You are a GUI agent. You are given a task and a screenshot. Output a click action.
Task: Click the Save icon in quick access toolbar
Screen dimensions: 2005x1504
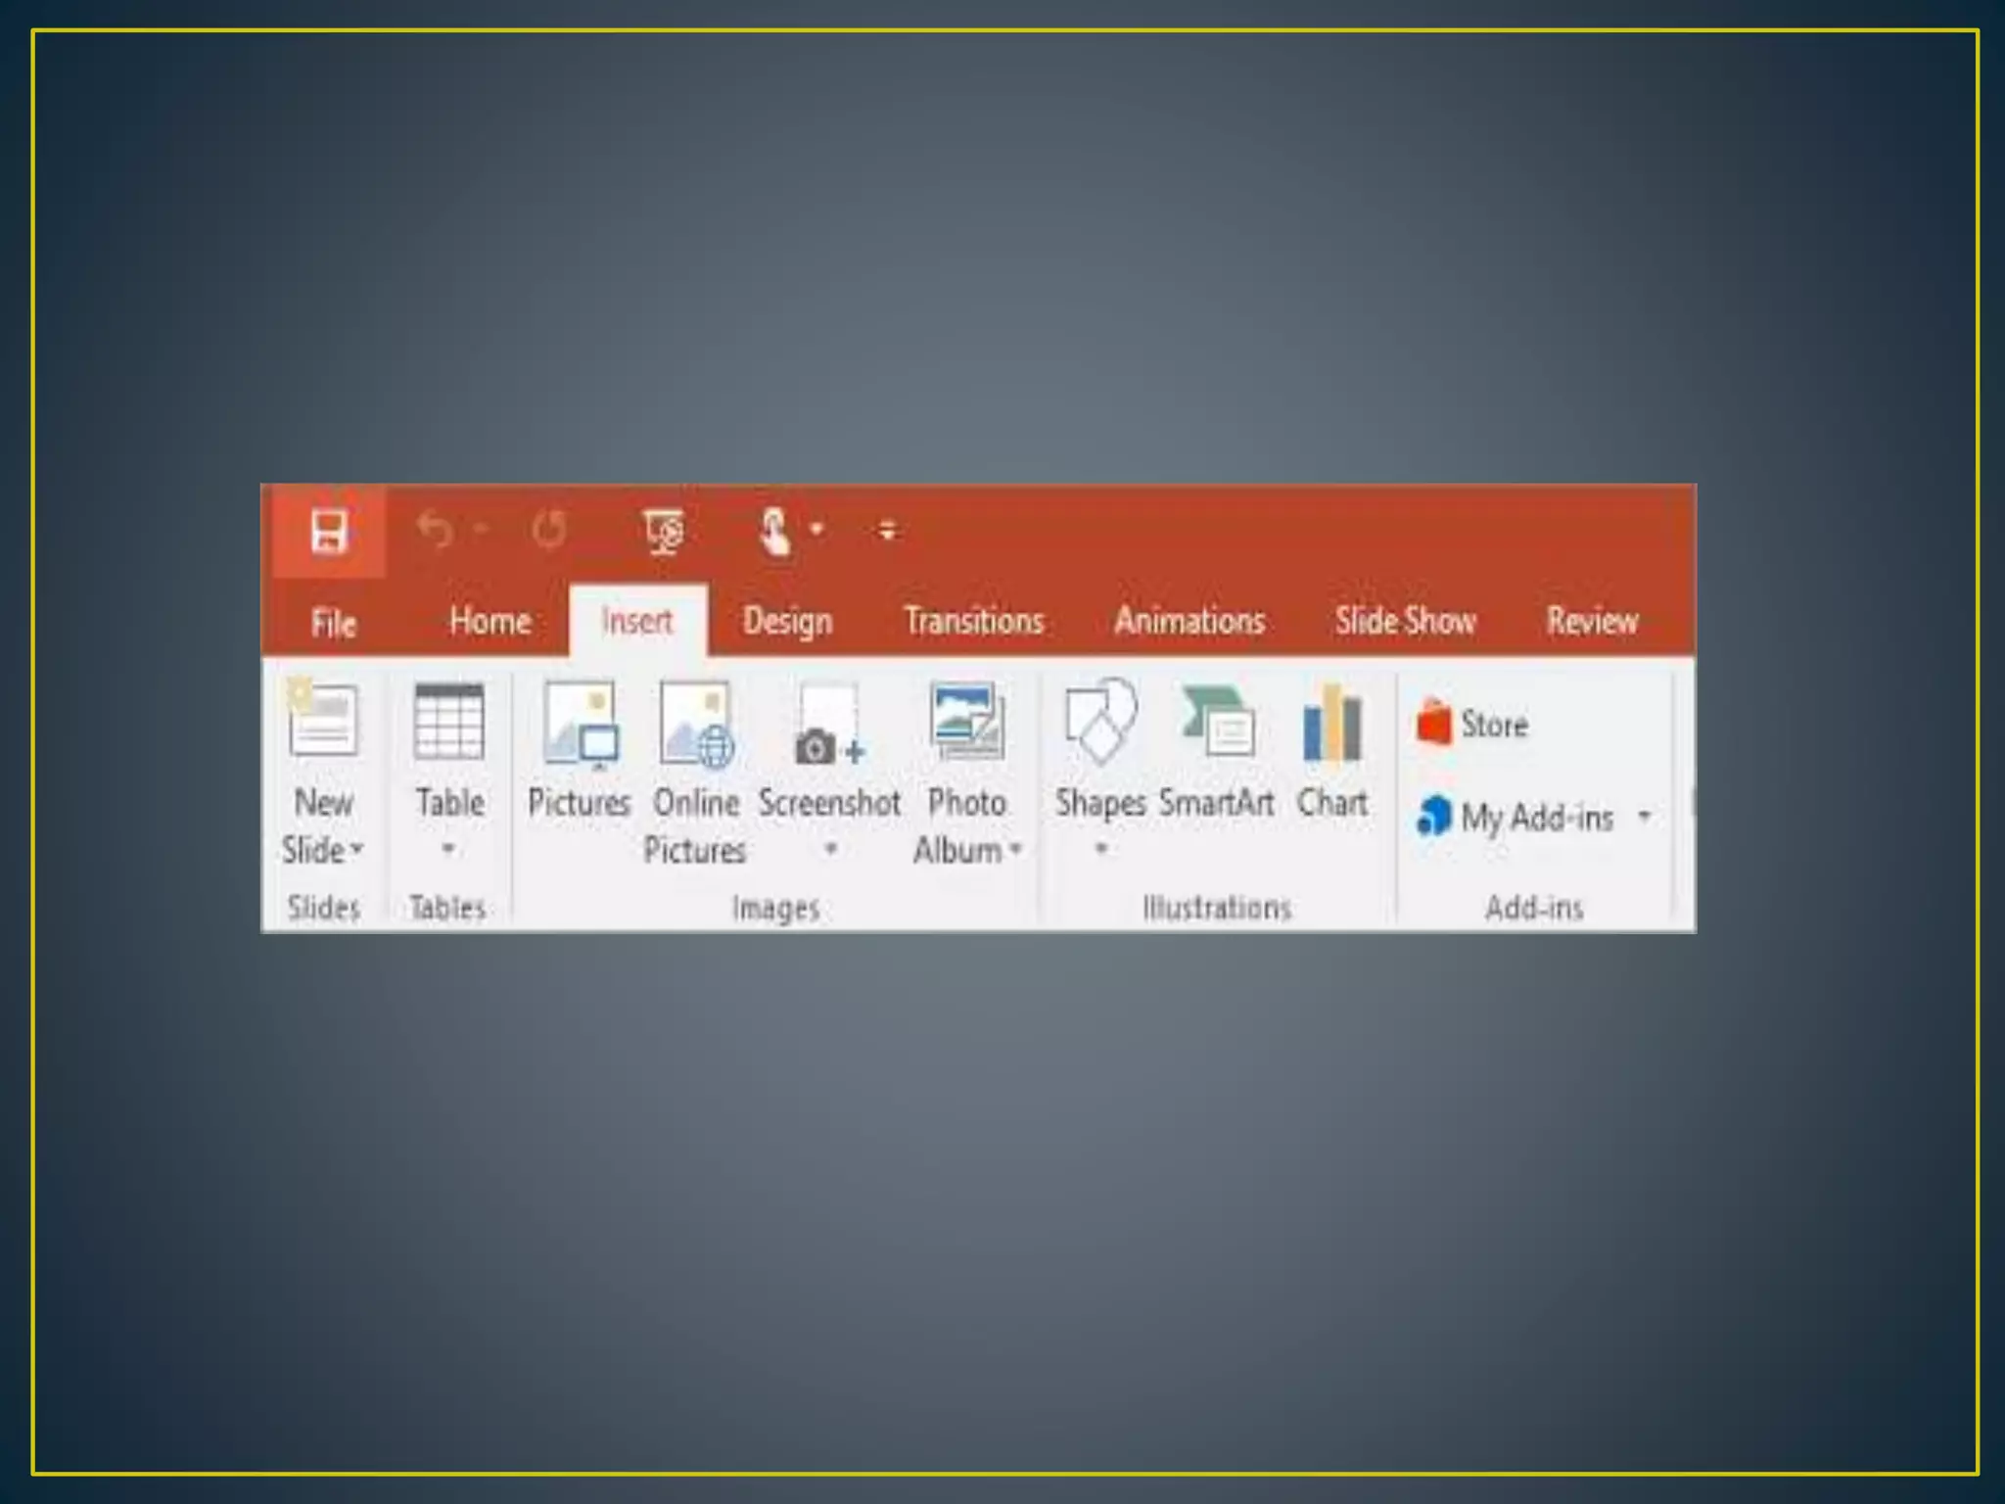pos(328,532)
